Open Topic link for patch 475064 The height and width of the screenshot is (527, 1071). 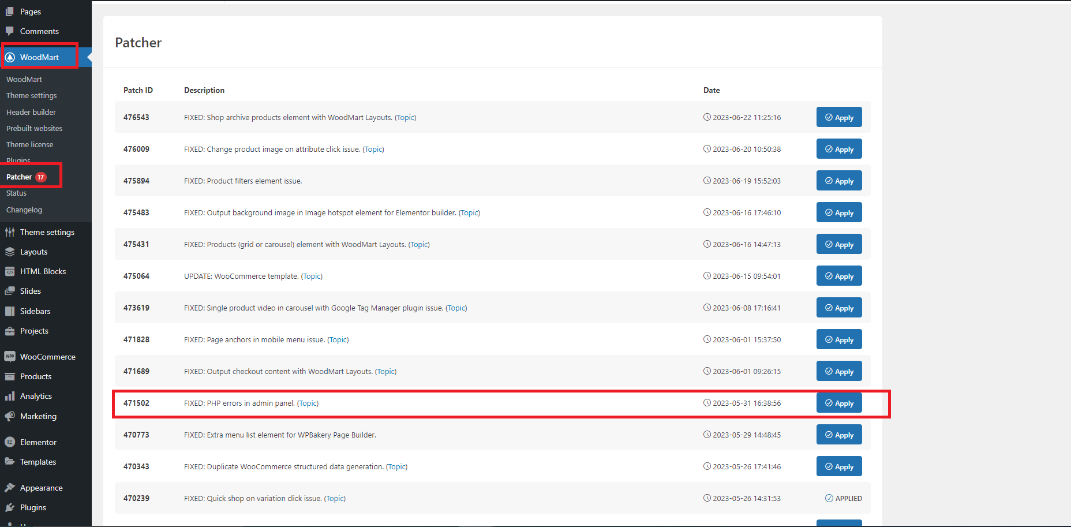(312, 276)
